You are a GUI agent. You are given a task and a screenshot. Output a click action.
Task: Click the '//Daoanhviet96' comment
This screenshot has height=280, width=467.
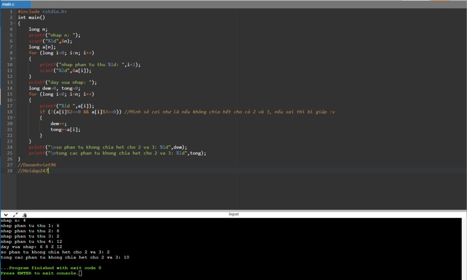pos(37,165)
